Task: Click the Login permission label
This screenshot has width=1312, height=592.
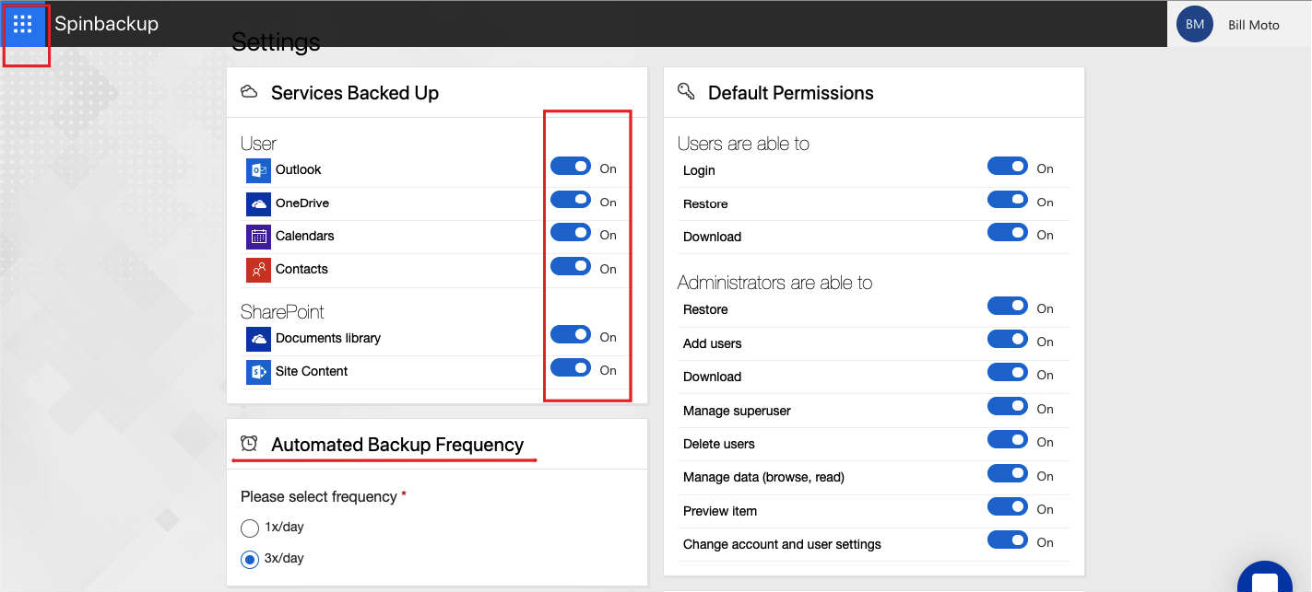Action: click(x=699, y=170)
